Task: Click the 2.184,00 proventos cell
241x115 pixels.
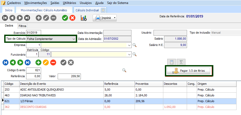Action: click(x=149, y=95)
